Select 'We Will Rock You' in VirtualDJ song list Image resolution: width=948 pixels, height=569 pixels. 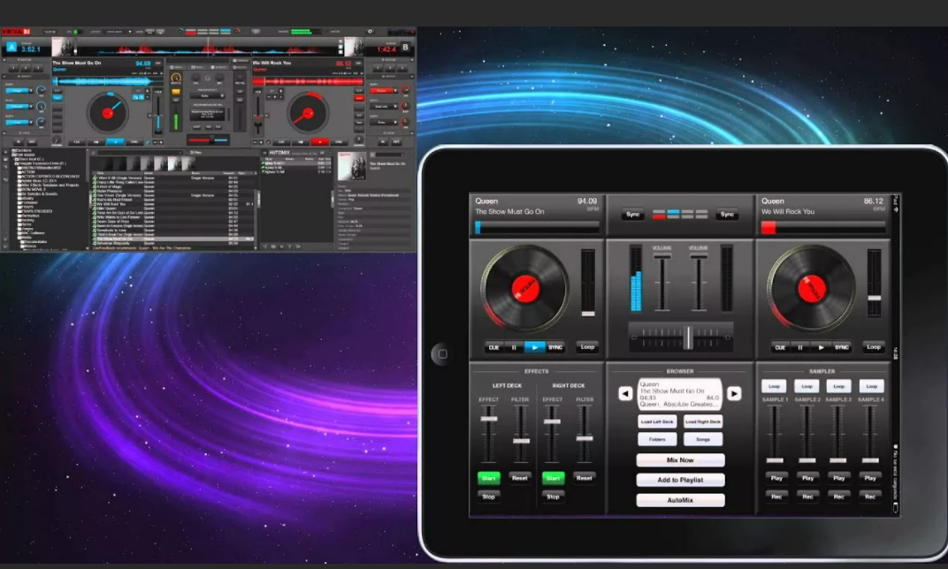(x=173, y=204)
